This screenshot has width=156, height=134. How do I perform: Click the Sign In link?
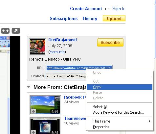click(x=119, y=9)
